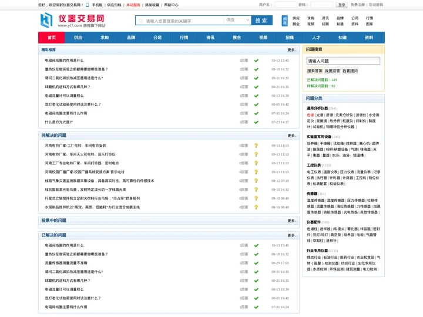Screen dimensions: 423x317
Task: Open the question 请问二氧化碳加热减压器用途是什么 in 精彩推荐
Action: pyautogui.click(x=74, y=78)
